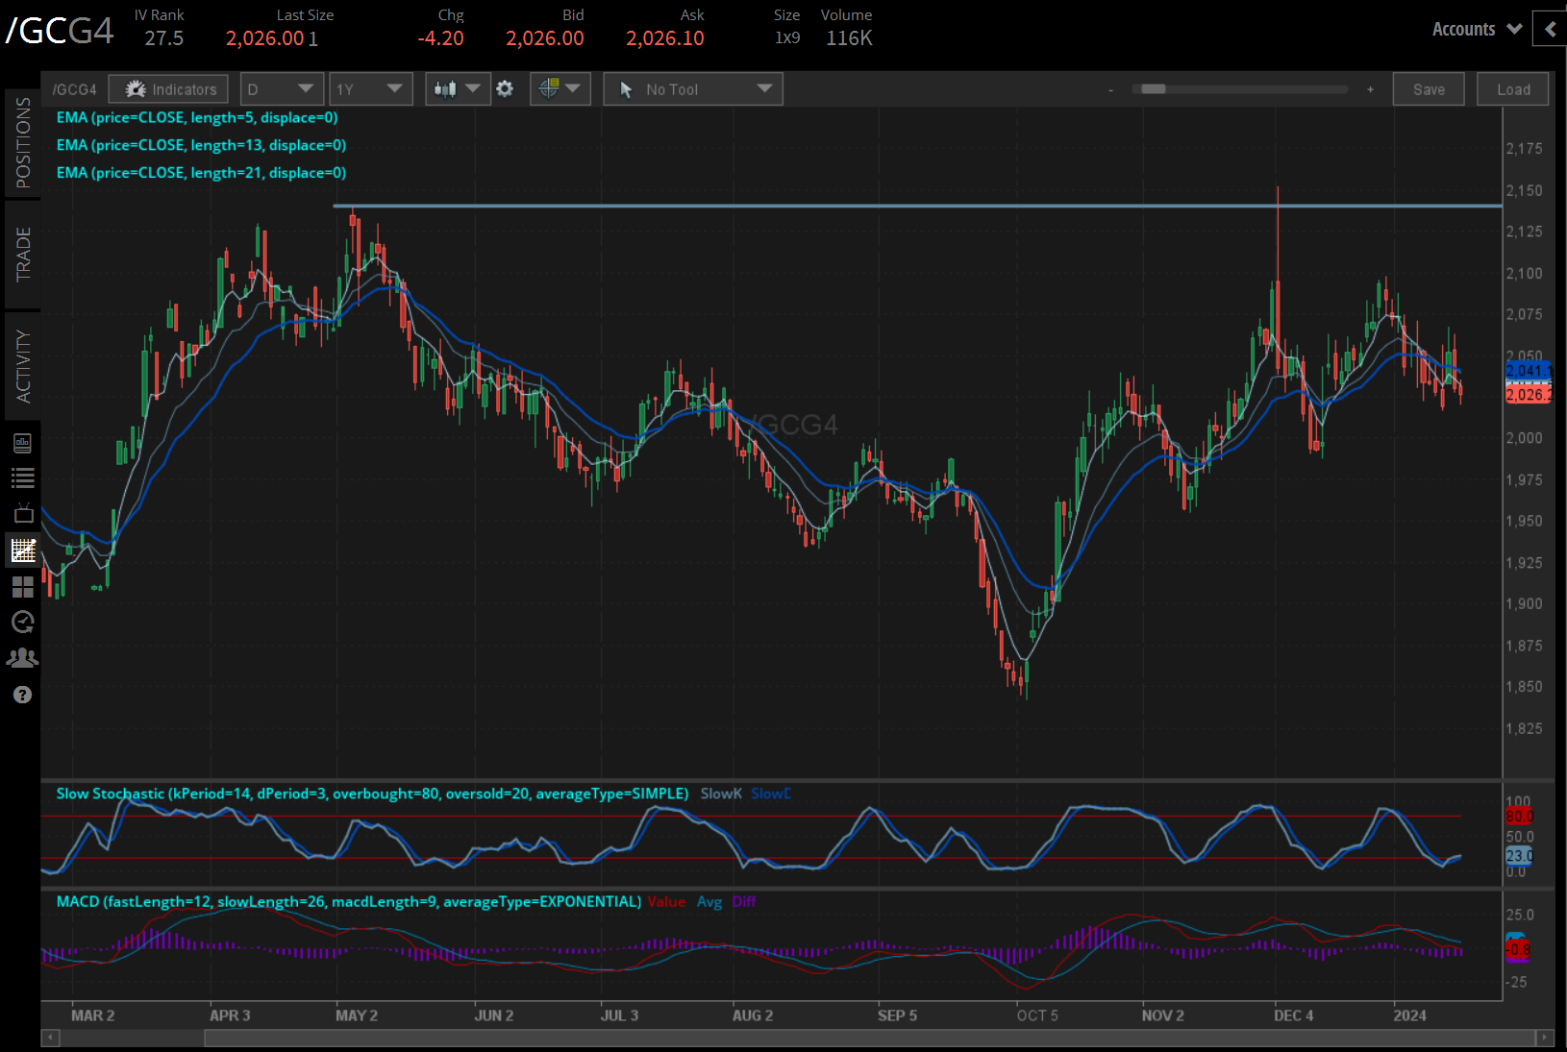Expand the D aggregation period dropdown
This screenshot has width=1567, height=1052.
[x=281, y=89]
